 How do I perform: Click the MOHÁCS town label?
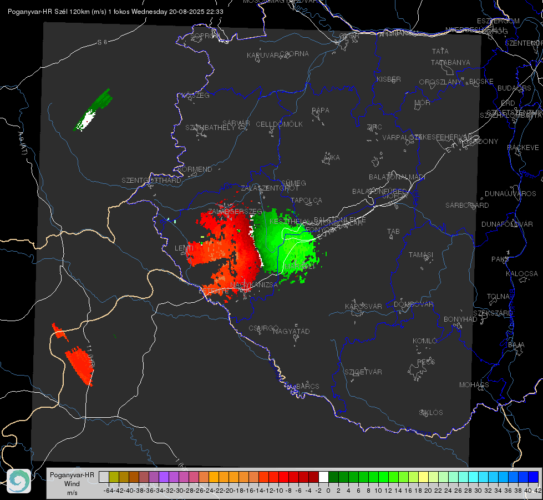coord(474,385)
